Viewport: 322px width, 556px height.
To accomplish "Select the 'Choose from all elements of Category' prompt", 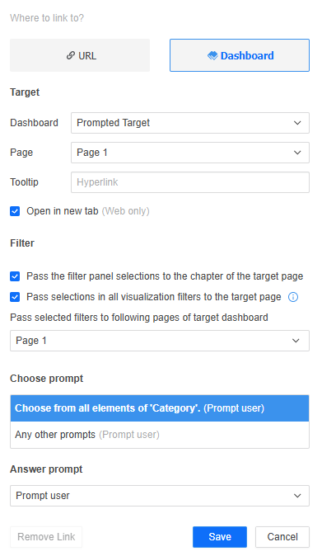I will click(x=160, y=408).
